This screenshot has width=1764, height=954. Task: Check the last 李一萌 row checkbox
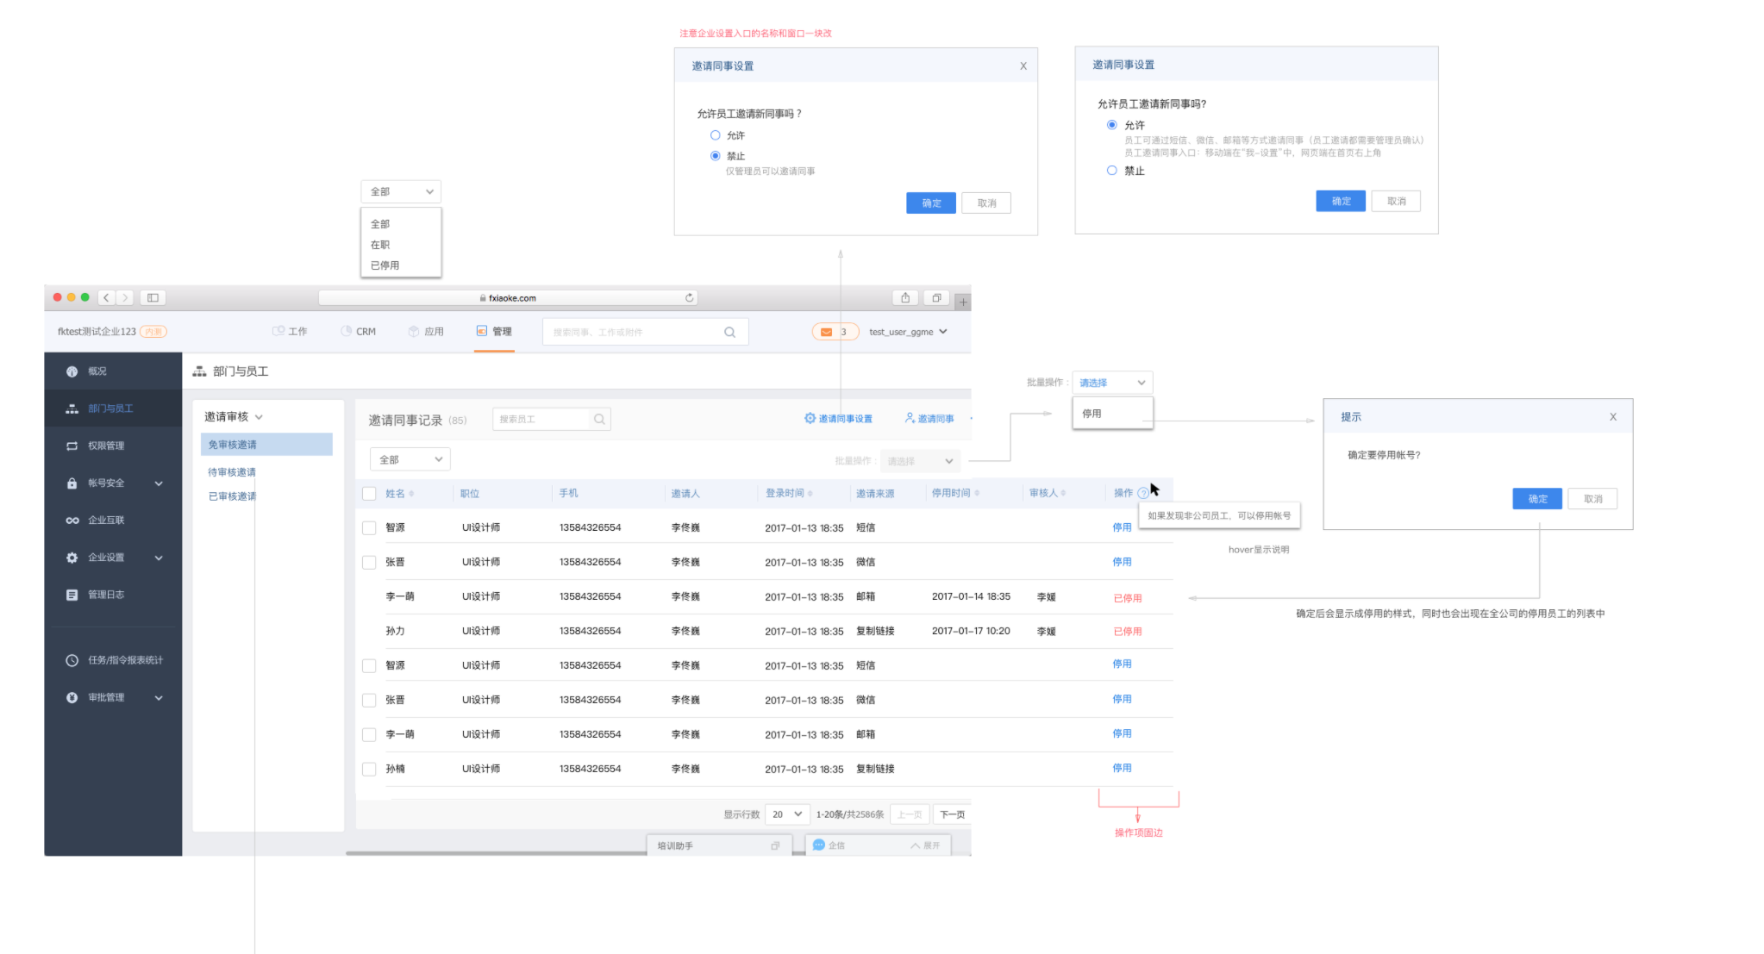coord(369,734)
